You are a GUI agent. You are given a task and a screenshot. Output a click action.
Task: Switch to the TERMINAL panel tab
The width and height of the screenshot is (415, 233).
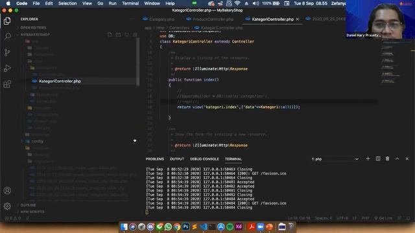(x=233, y=159)
